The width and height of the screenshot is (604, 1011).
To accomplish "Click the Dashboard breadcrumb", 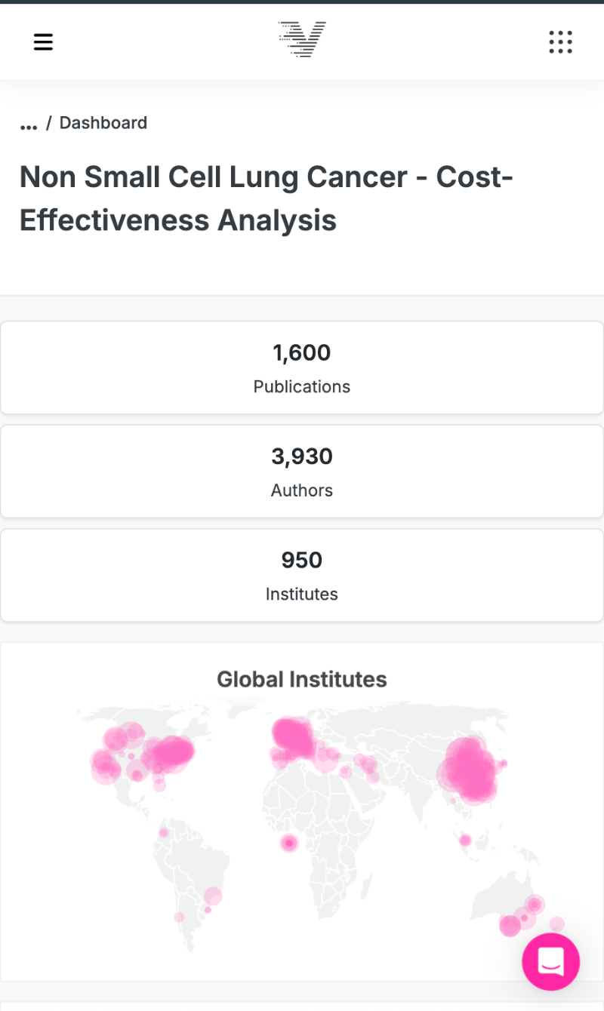I will click(103, 123).
